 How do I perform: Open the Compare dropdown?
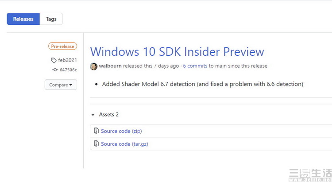click(61, 85)
